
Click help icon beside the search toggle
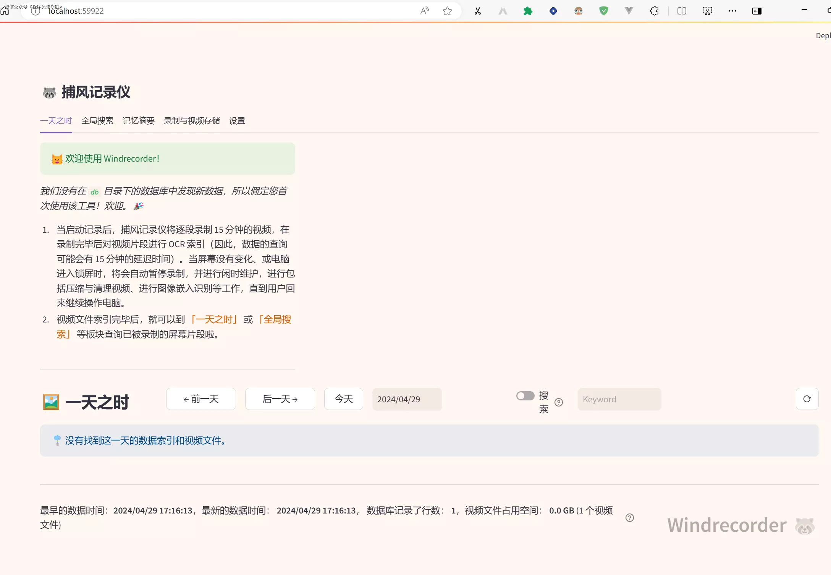click(x=559, y=402)
